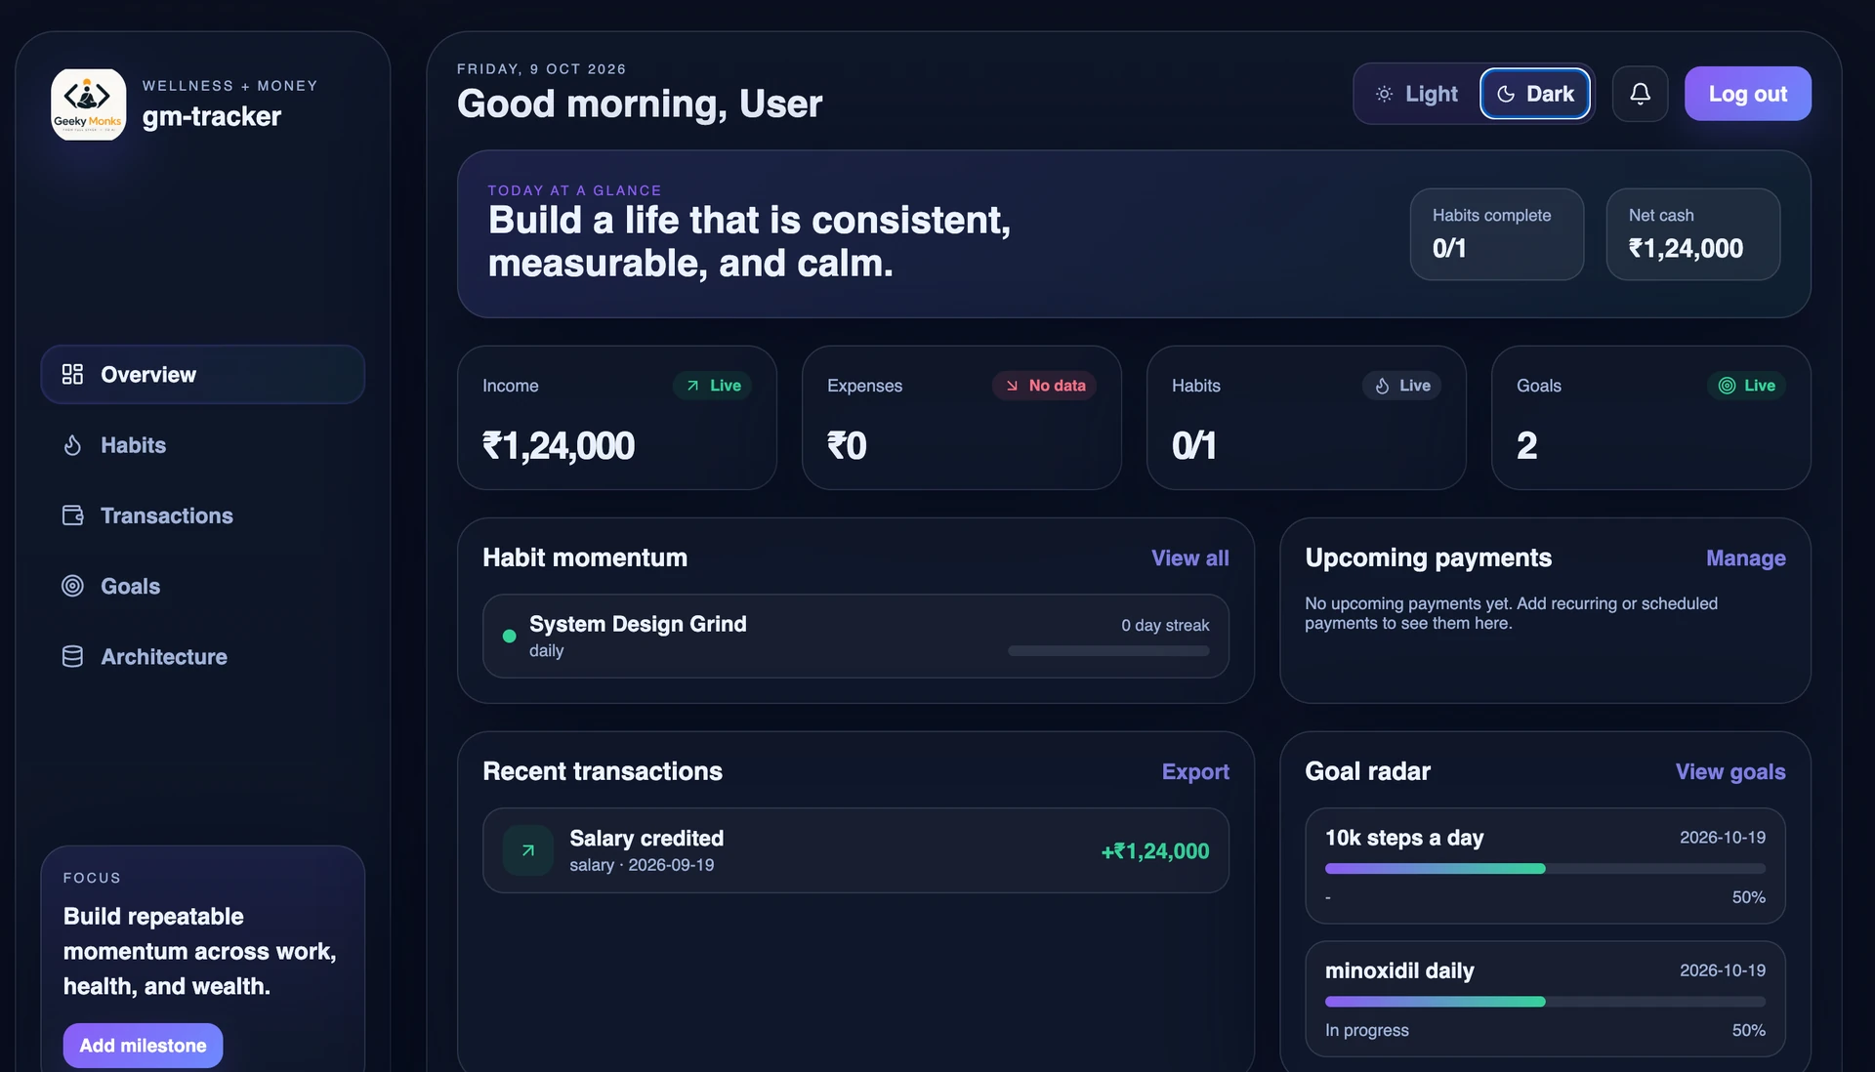This screenshot has height=1072, width=1875.
Task: Open the Habits complete 0/1 tile
Action: coord(1496,234)
